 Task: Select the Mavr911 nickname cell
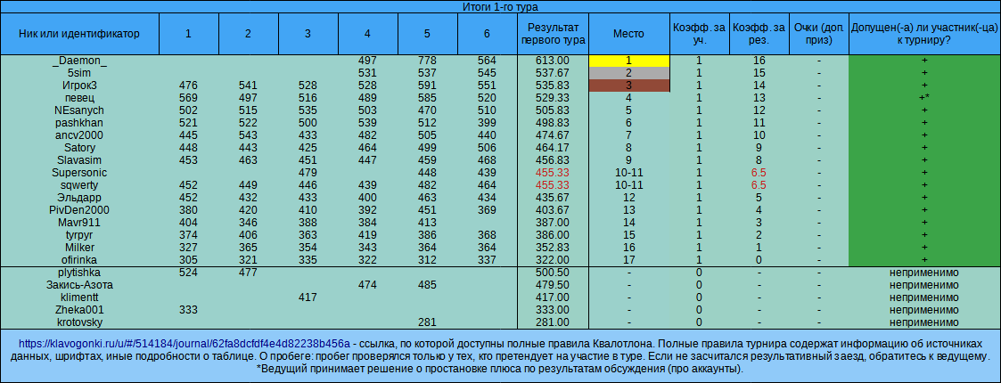[x=79, y=222]
